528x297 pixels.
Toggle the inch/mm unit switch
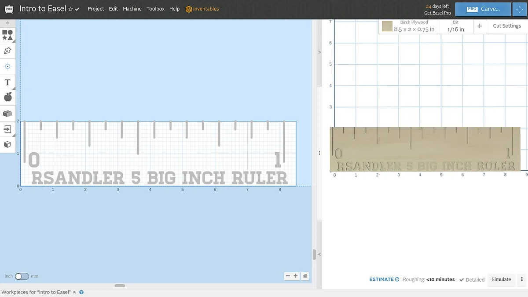tap(22, 276)
